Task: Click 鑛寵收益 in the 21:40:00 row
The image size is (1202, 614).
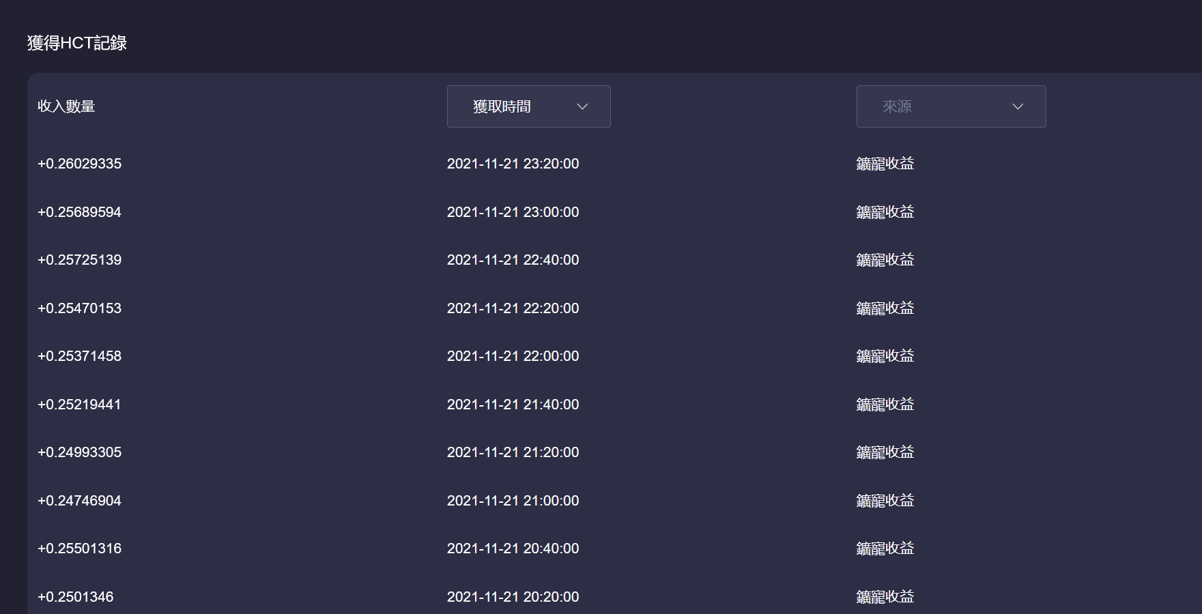Action: tap(885, 405)
